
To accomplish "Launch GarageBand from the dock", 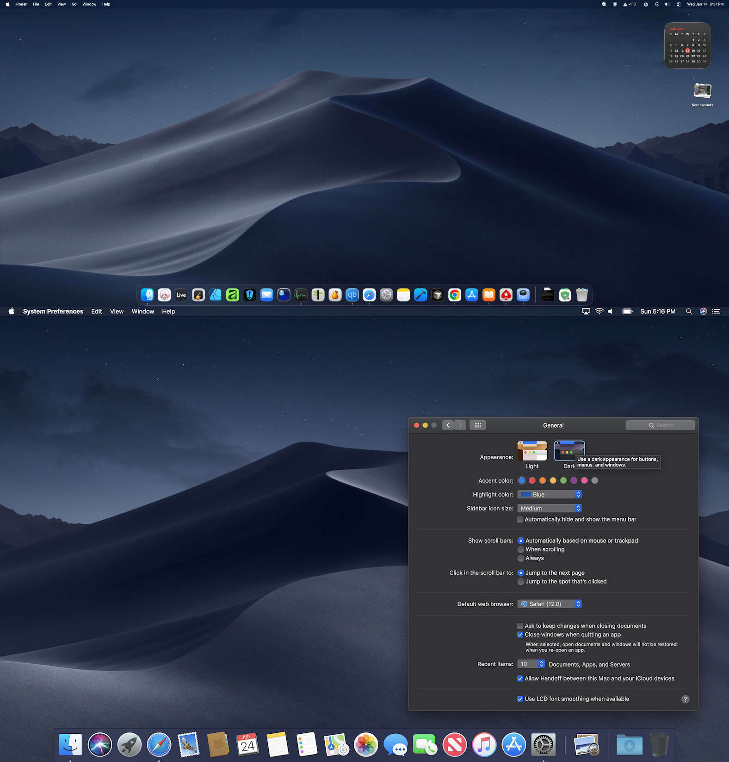I will [x=198, y=295].
